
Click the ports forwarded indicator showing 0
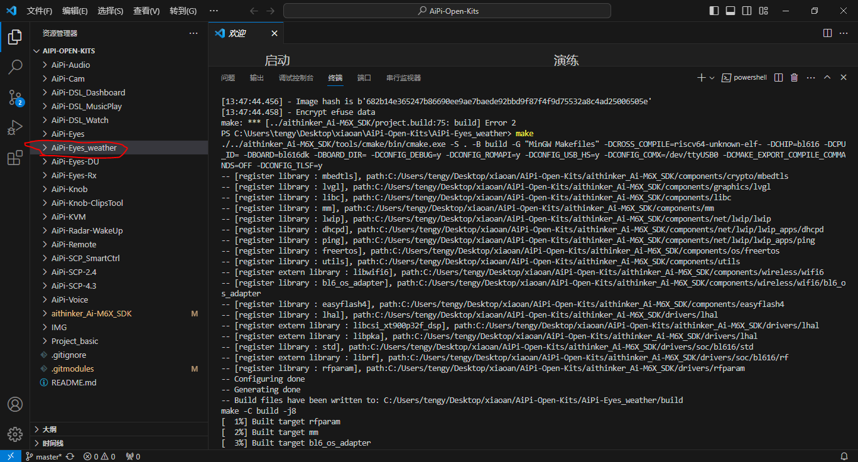(x=133, y=456)
